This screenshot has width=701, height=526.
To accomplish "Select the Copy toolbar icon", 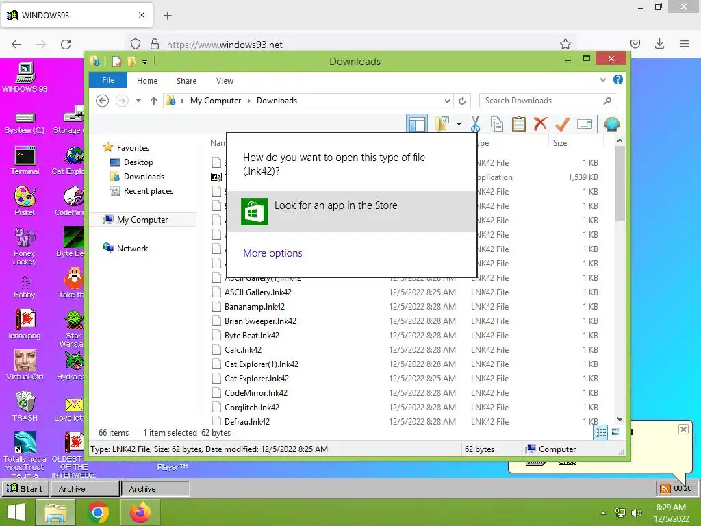I will pos(496,124).
